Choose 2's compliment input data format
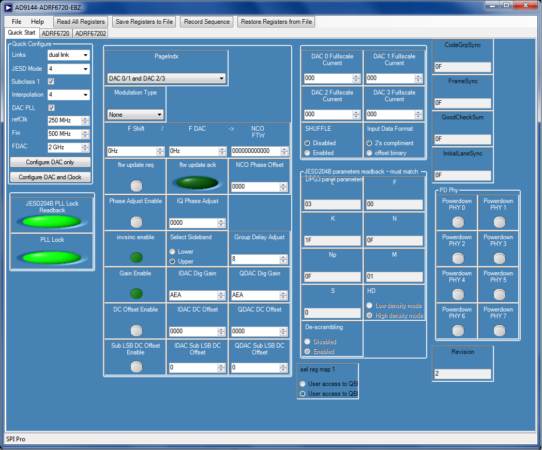Image resolution: width=542 pixels, height=450 pixels. click(x=369, y=143)
